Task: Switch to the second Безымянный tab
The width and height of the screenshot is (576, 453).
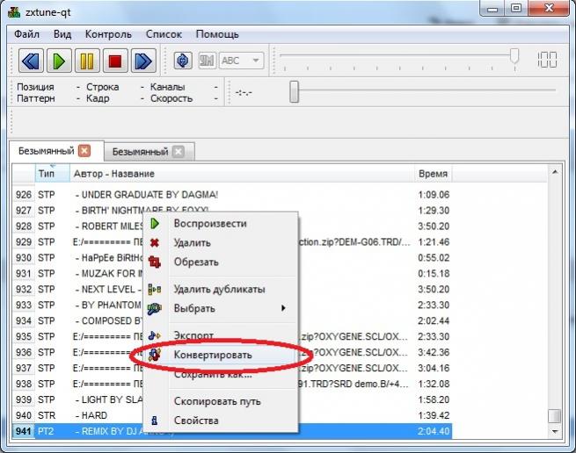Action: (x=141, y=151)
